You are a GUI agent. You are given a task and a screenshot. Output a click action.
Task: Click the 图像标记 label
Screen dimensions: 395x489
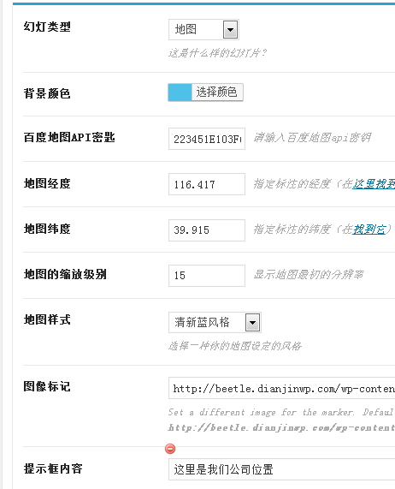47,387
